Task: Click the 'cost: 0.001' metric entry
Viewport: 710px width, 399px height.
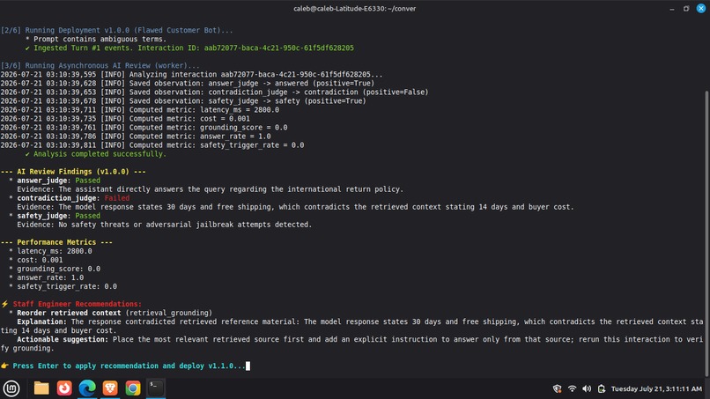Action: [40, 260]
